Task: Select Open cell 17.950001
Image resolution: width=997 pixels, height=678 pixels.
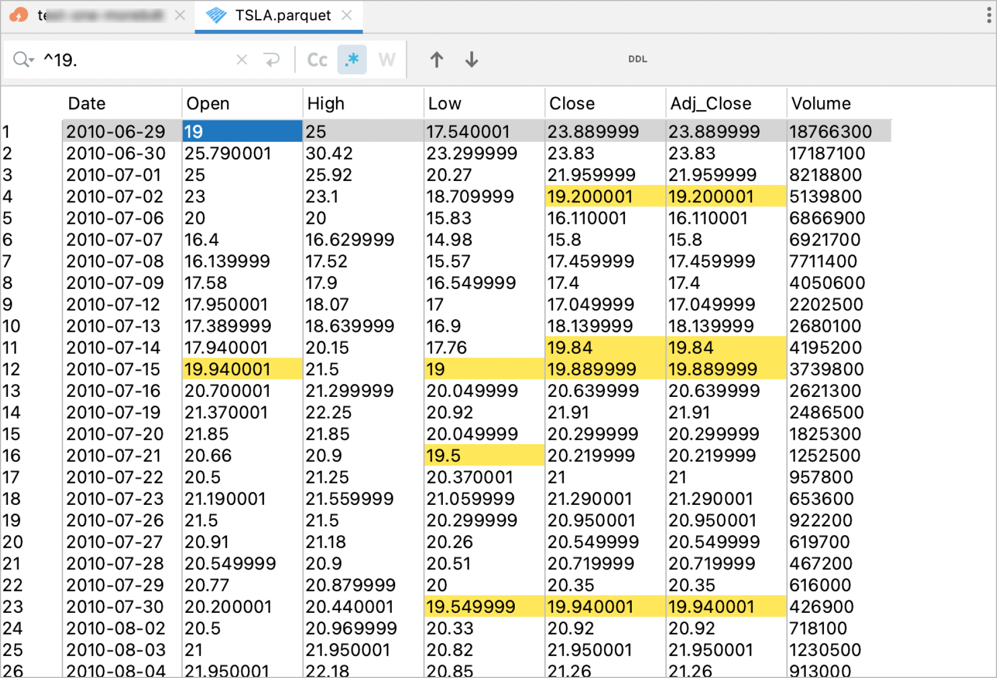Action: pyautogui.click(x=242, y=304)
